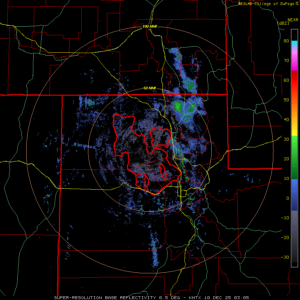Click the 50 NMI range ring label

click(150, 88)
